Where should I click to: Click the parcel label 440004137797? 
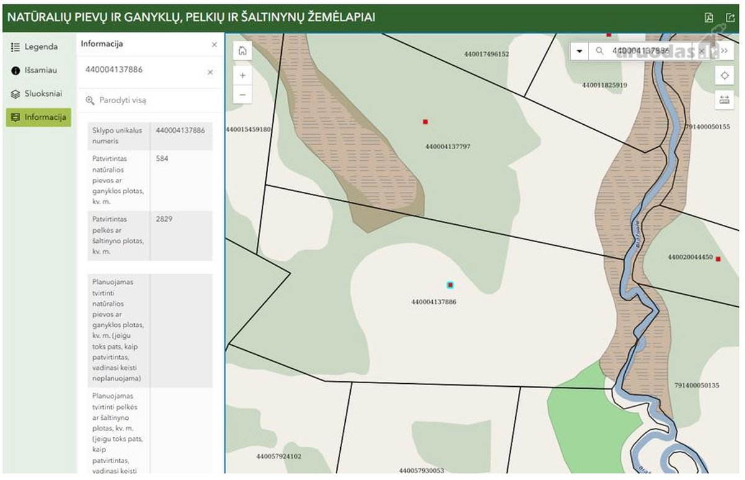[448, 147]
